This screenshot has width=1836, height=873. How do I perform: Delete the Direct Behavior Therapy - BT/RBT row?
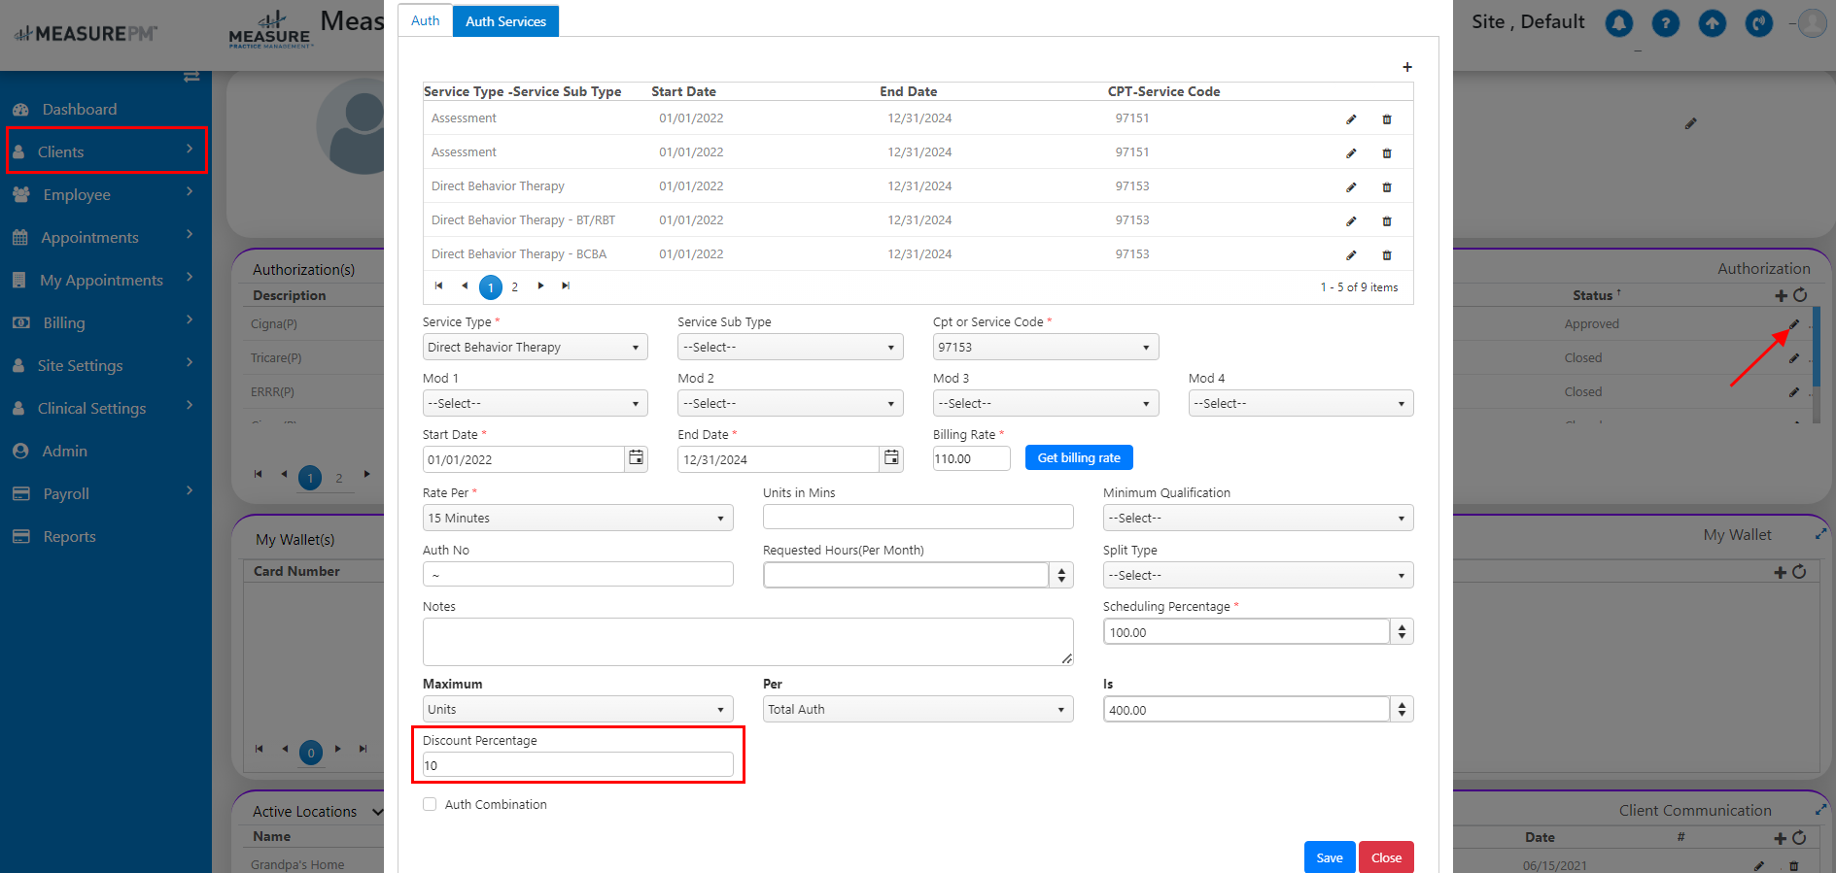pyautogui.click(x=1387, y=221)
